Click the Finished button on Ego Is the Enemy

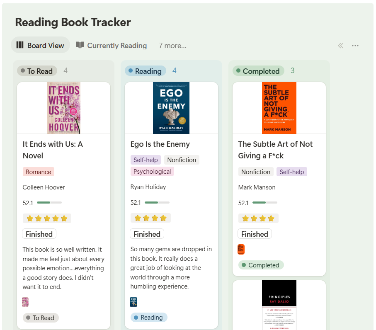(147, 234)
